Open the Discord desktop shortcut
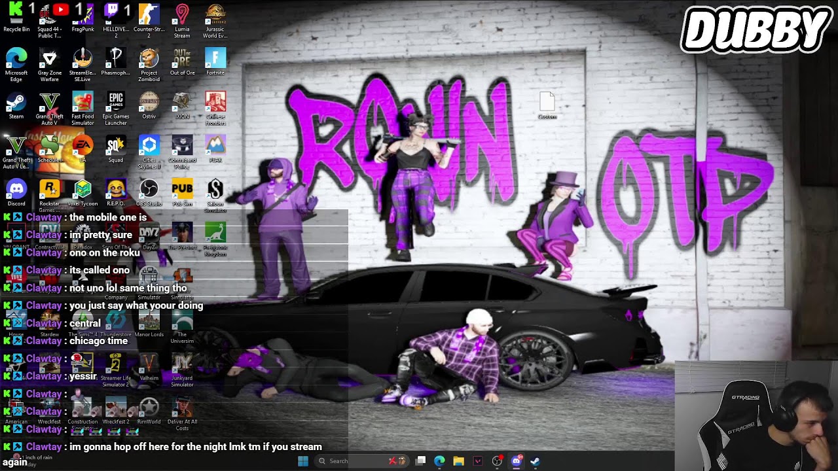This screenshot has width=838, height=471. point(16,193)
